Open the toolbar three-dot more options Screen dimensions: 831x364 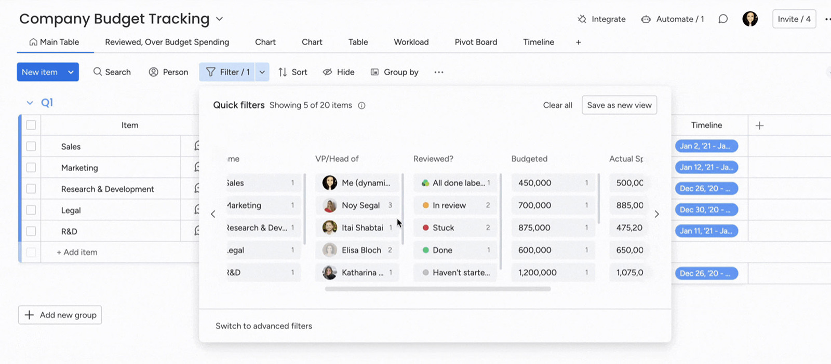439,72
